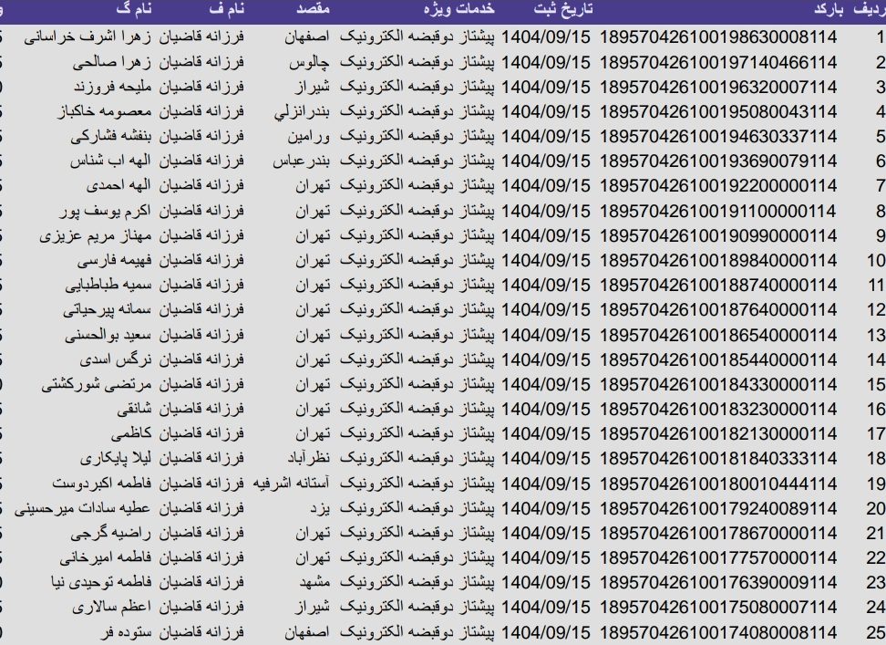The image size is (886, 645).
Task: Click the تاریخ ثبت column header
Action: tap(561, 10)
